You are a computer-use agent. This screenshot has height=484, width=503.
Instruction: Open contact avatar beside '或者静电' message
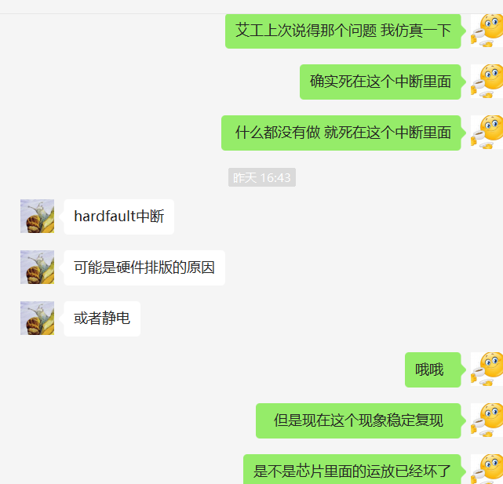pos(37,318)
